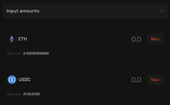Click the ETH balance value 3.49296358686

click(36, 53)
